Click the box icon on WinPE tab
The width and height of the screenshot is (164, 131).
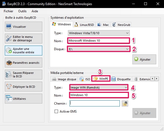tap(96, 78)
